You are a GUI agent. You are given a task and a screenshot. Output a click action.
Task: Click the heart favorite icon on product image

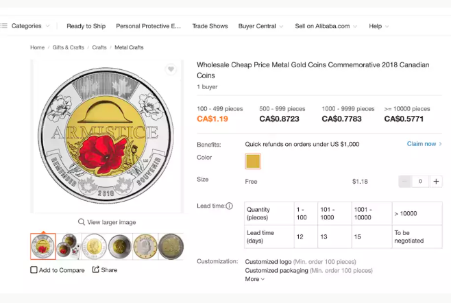(x=171, y=69)
